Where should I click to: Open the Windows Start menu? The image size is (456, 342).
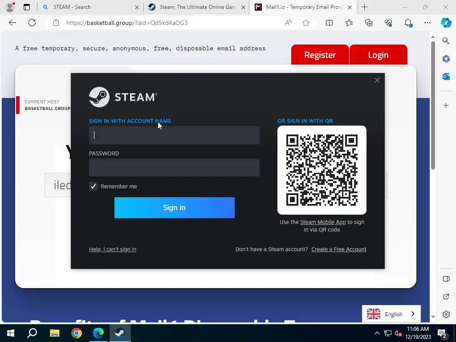point(11,333)
